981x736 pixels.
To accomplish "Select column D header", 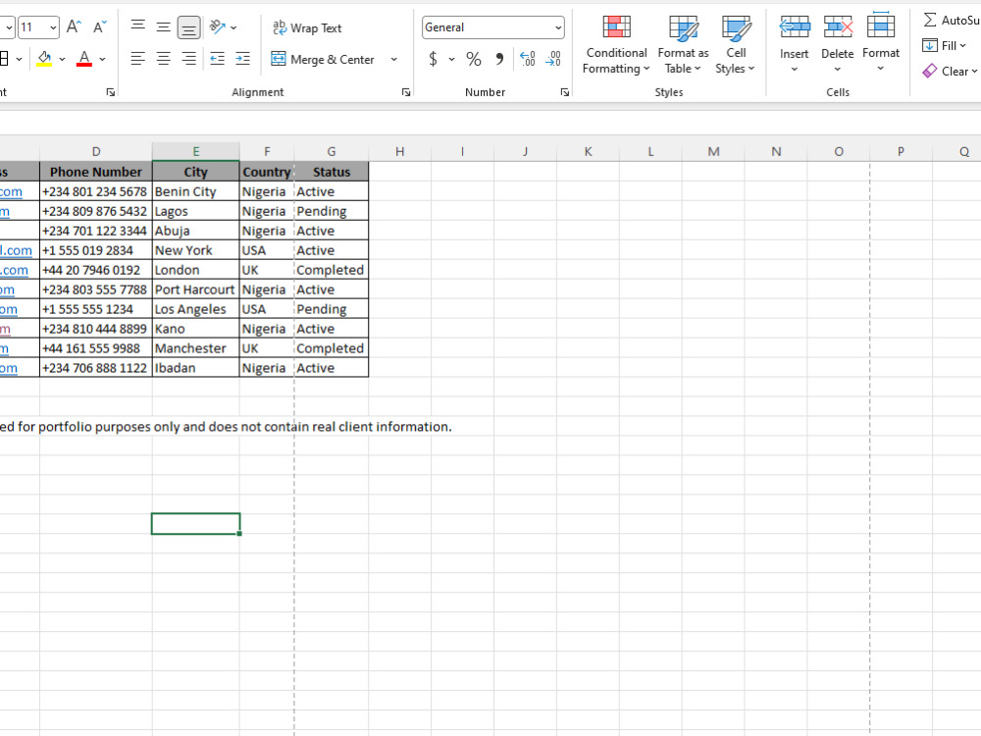I will point(96,151).
